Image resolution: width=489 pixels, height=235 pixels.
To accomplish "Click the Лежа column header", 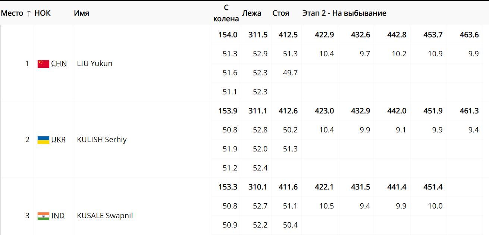I will point(252,13).
